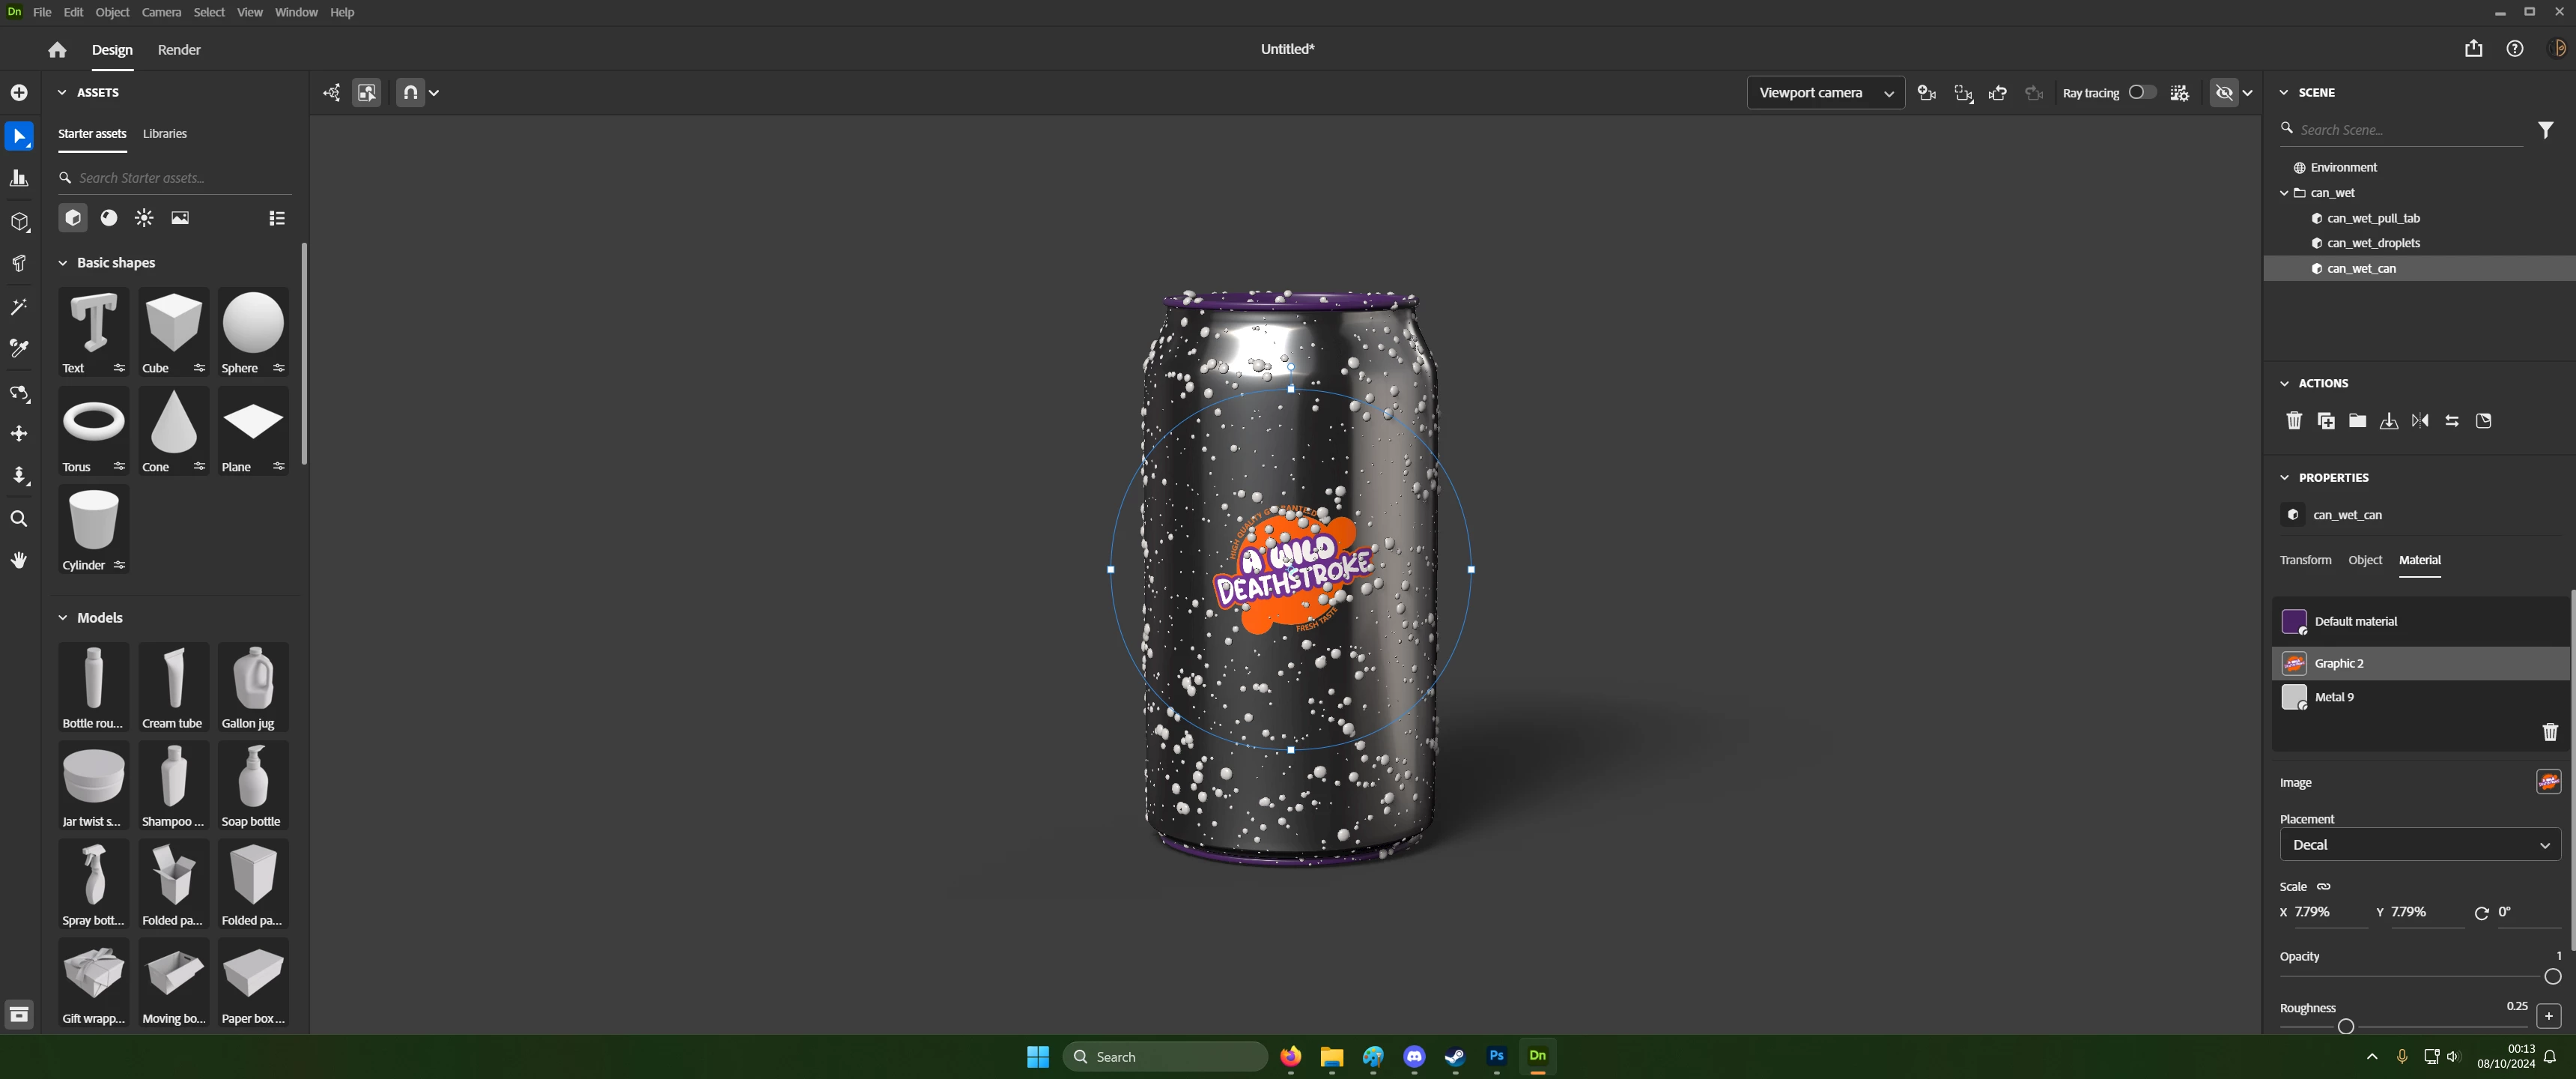This screenshot has width=2576, height=1079.
Task: Toggle the magnet snapping button
Action: [x=410, y=92]
